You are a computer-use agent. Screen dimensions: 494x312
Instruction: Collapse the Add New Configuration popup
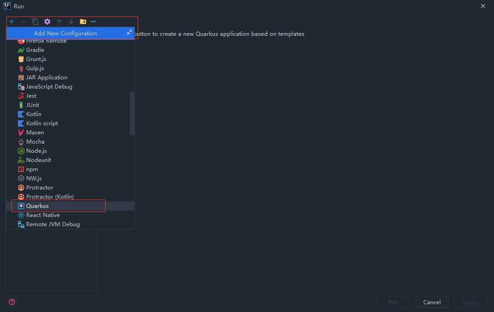click(x=129, y=32)
